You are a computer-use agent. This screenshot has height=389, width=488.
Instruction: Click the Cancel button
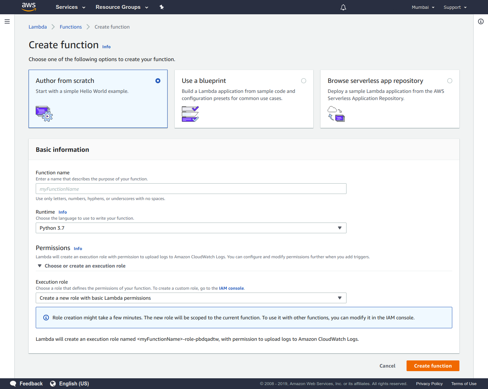[x=387, y=366]
